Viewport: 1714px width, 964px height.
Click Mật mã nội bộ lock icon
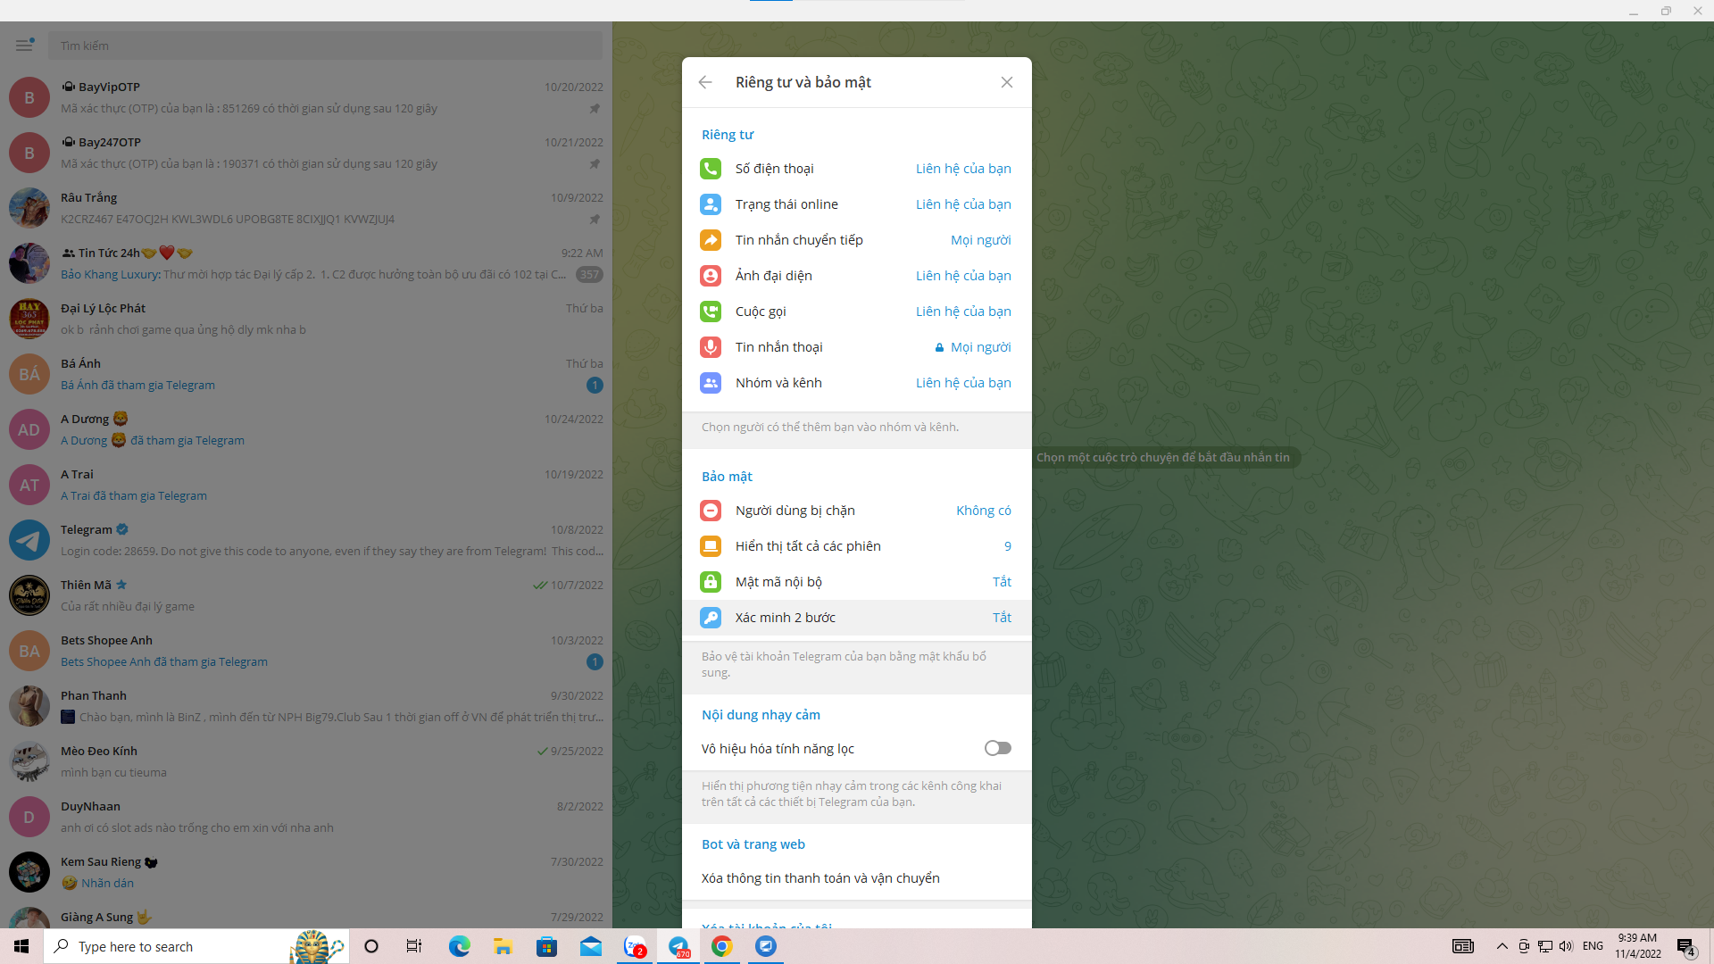point(711,582)
